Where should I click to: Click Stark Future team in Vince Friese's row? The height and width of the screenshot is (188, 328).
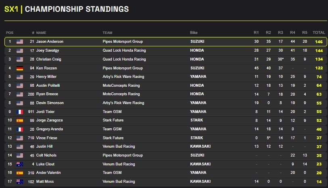pos(113,138)
